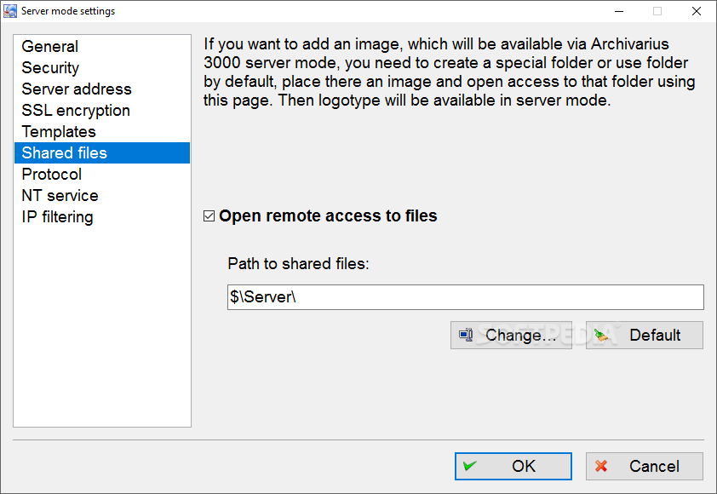This screenshot has height=494, width=717.
Task: Reset path with the Default button
Action: [645, 335]
